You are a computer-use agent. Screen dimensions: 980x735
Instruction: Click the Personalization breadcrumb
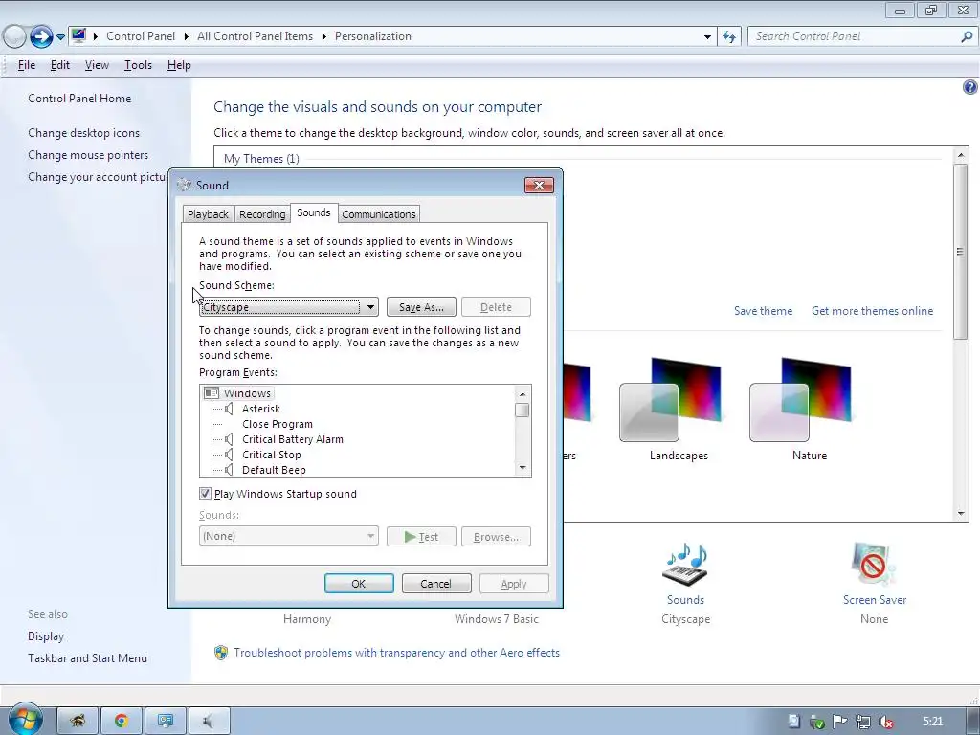(373, 36)
